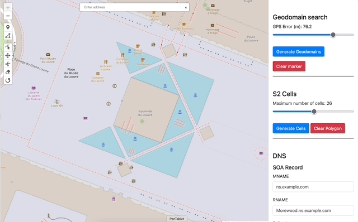Click the Bistrot Benoit café icon
Image resolution: width=358 pixels, height=222 pixels.
pos(138,46)
